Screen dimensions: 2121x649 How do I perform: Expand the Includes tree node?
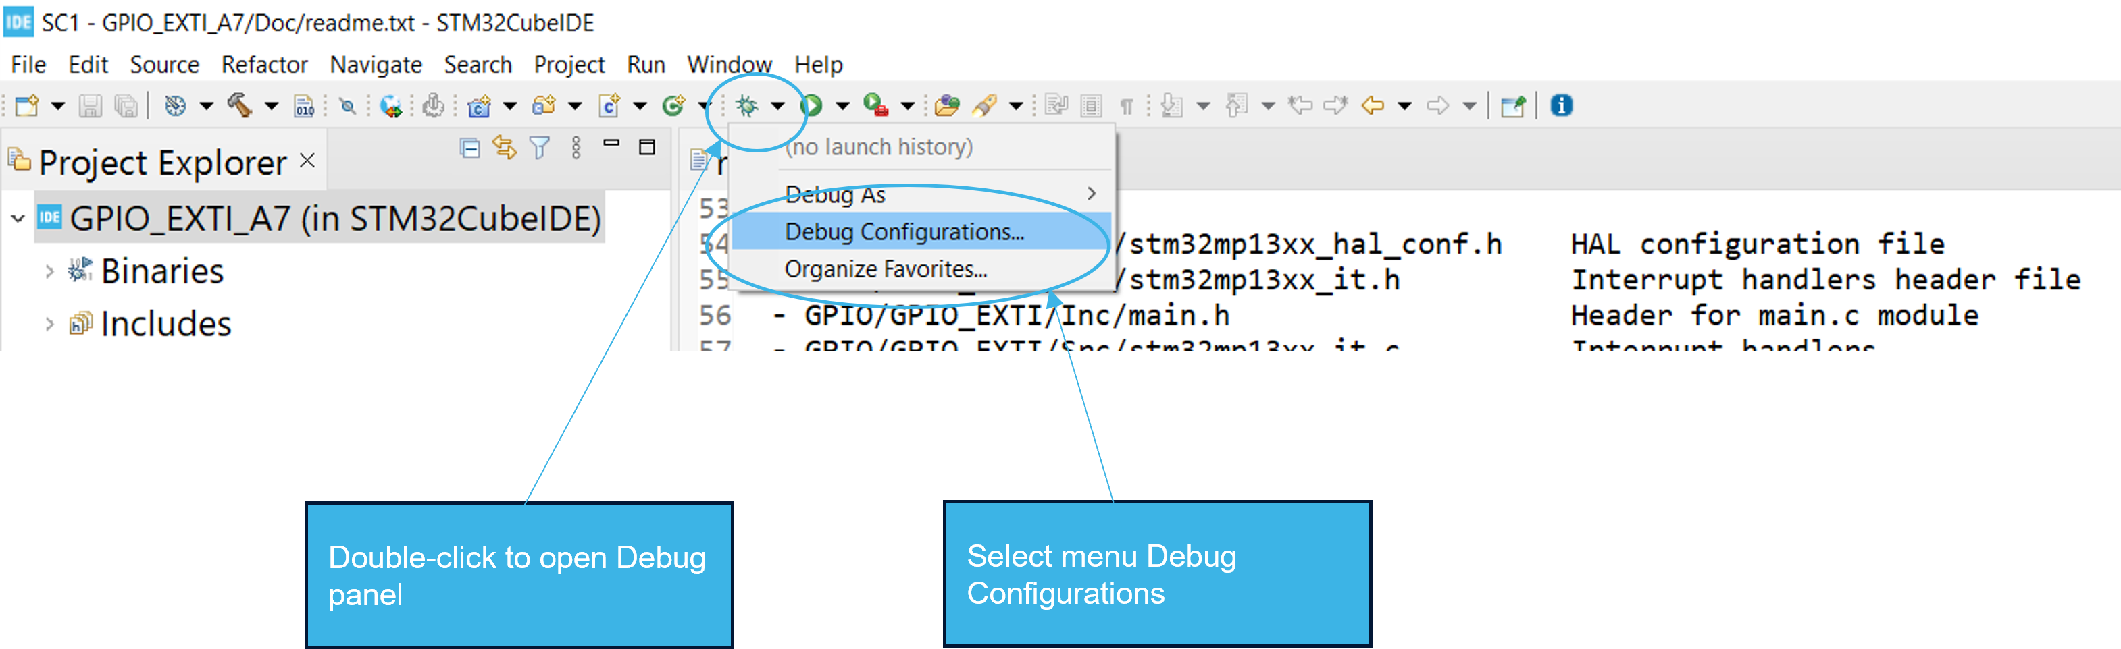coord(49,324)
